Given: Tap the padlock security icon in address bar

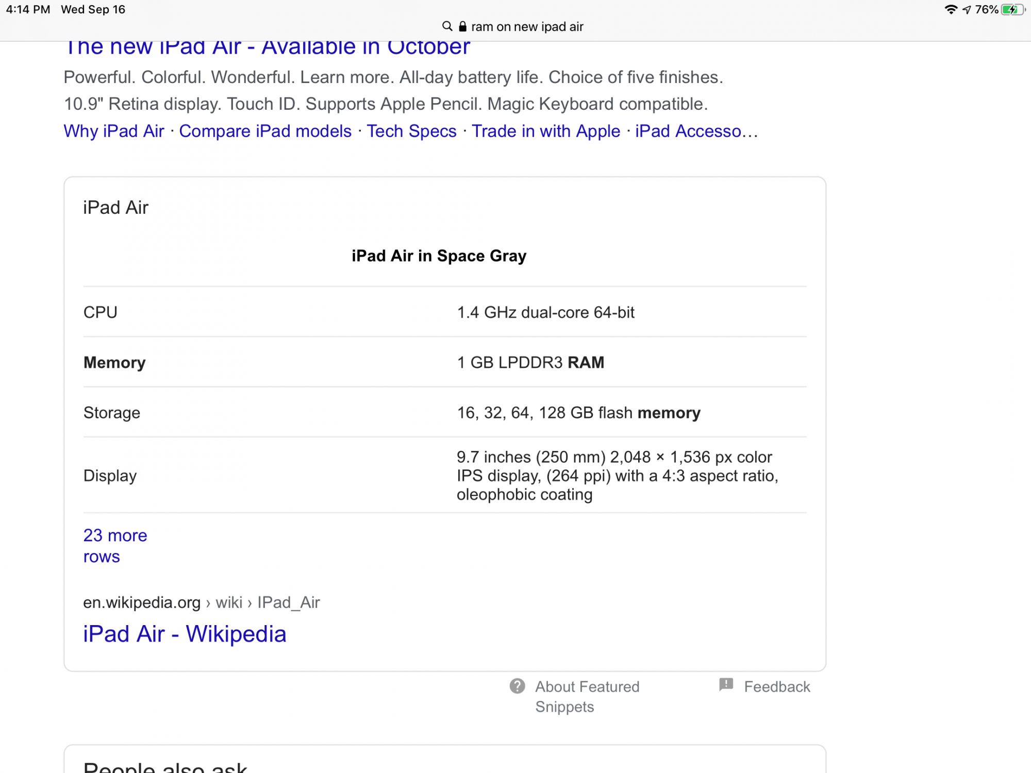Looking at the screenshot, I should click(x=462, y=26).
